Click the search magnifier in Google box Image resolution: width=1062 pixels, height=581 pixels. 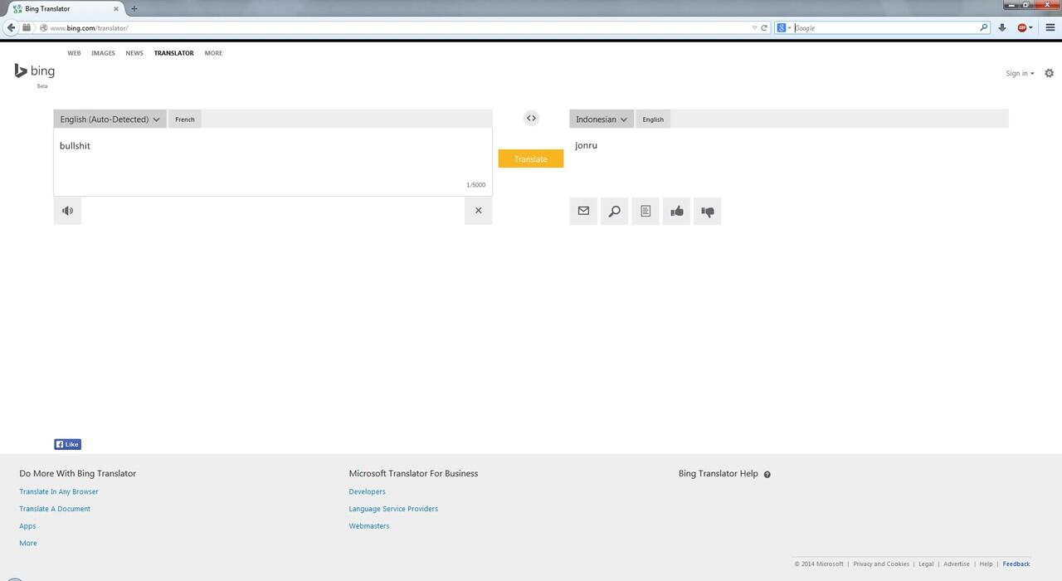(984, 27)
